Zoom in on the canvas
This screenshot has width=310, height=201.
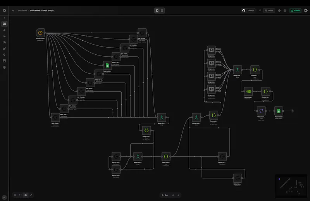click(x=26, y=195)
